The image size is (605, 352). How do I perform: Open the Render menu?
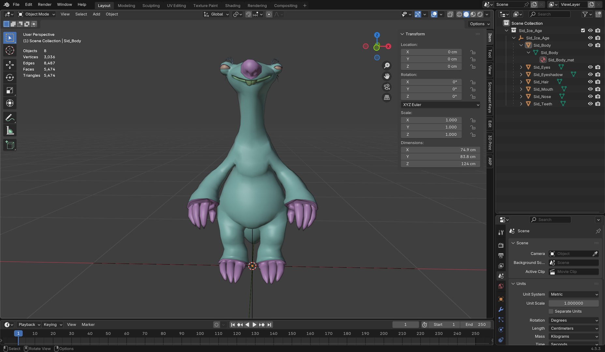coord(45,5)
